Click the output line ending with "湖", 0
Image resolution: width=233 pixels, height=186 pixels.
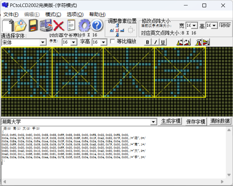(74, 138)
